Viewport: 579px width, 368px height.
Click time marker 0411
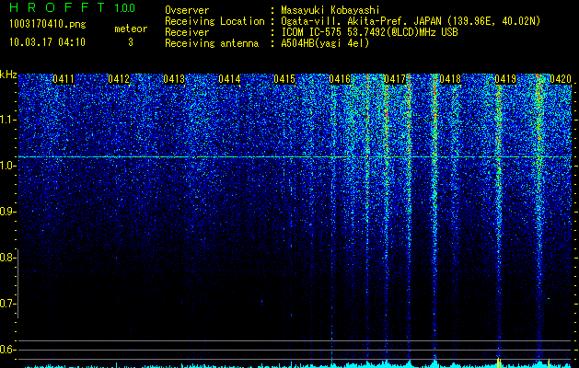[x=64, y=79]
